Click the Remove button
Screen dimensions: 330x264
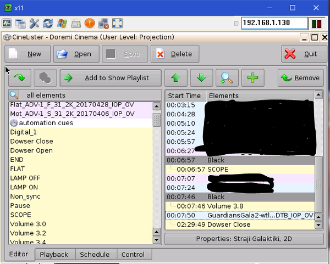[x=300, y=78]
